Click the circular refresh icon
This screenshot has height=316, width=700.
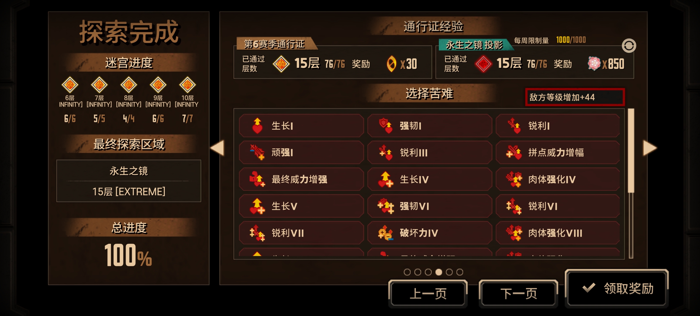(629, 46)
